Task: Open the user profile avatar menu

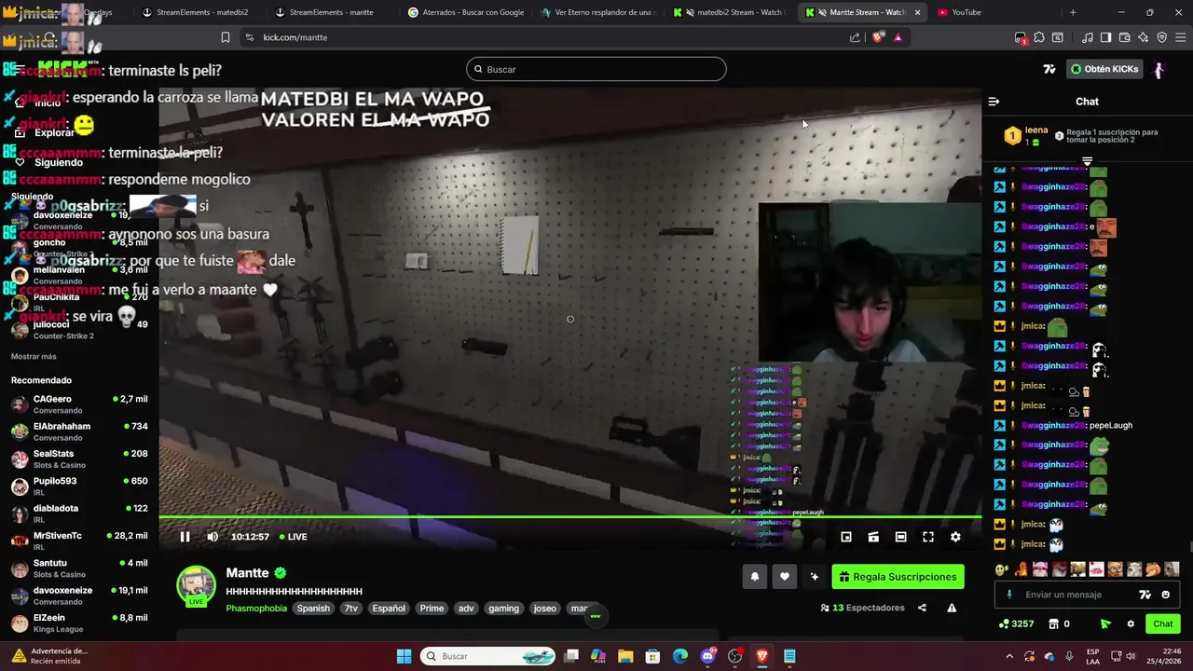Action: pos(1159,69)
